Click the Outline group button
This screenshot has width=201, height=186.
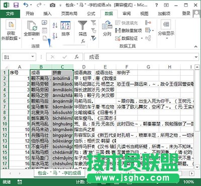click(x=166, y=30)
